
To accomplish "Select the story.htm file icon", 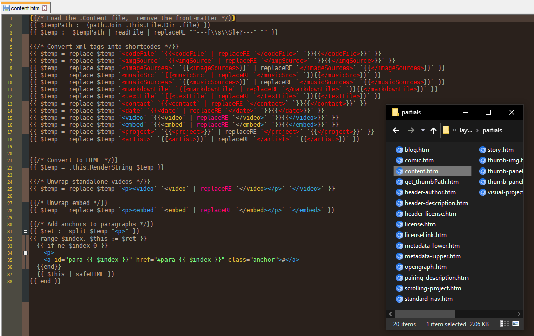I will (x=483, y=150).
